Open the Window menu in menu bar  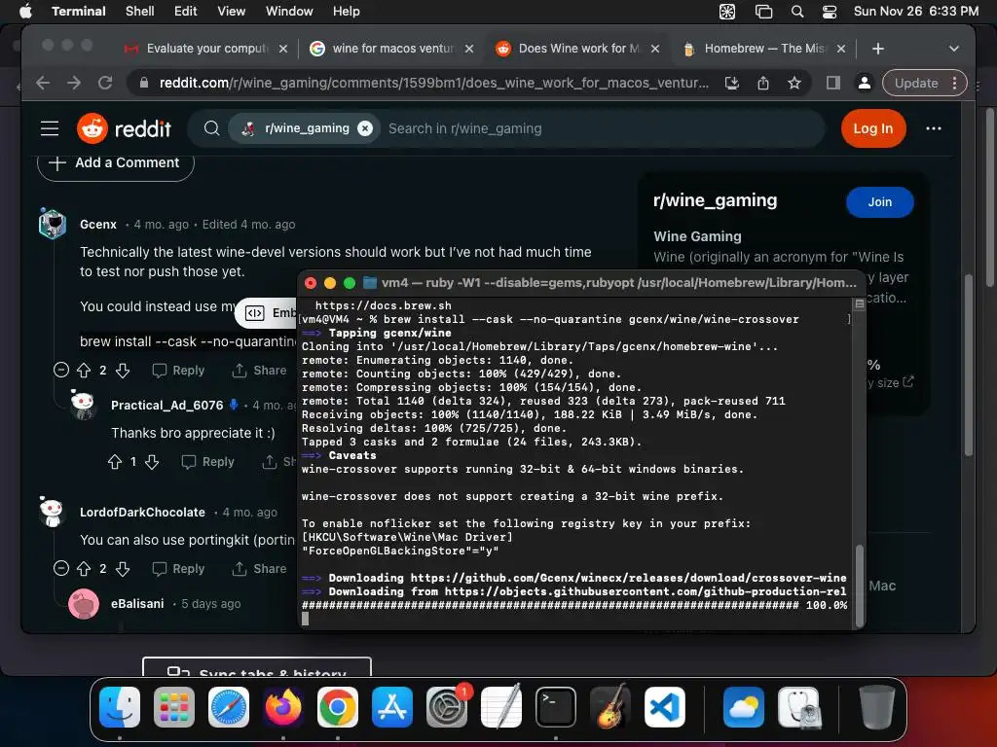tap(288, 11)
